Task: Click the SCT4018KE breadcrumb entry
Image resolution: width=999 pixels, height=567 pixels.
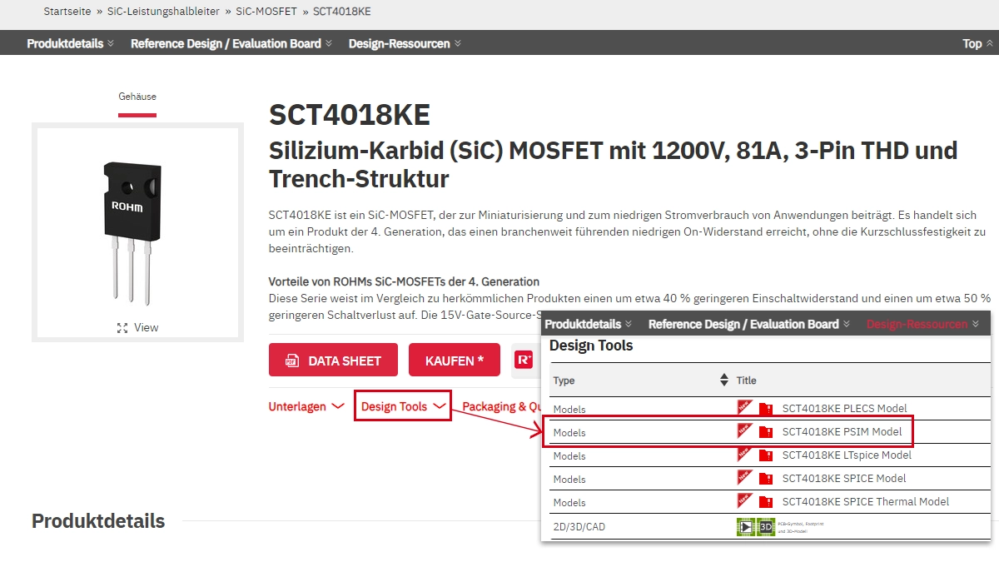Action: click(x=341, y=12)
